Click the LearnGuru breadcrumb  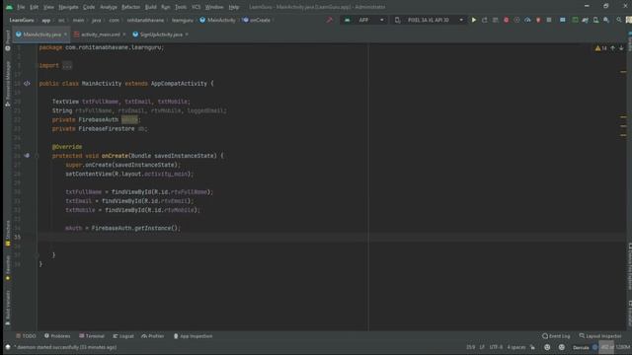(22, 20)
